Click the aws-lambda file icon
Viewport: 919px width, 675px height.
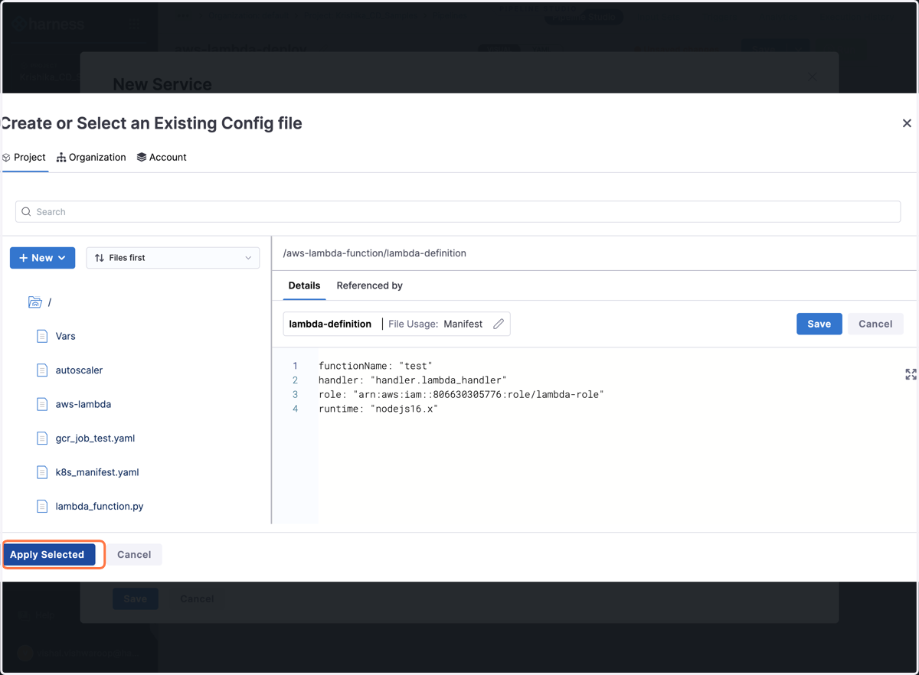tap(42, 404)
